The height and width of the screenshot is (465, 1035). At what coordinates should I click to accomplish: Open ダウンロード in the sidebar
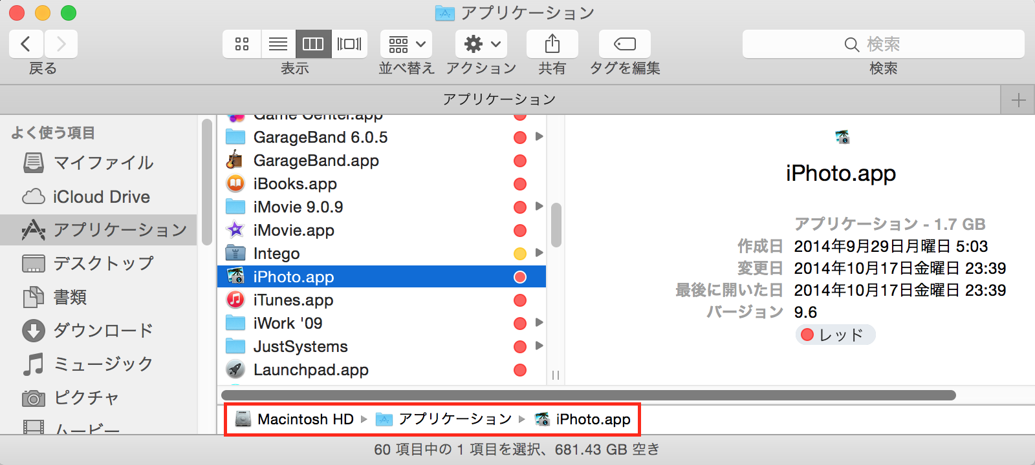(x=98, y=331)
